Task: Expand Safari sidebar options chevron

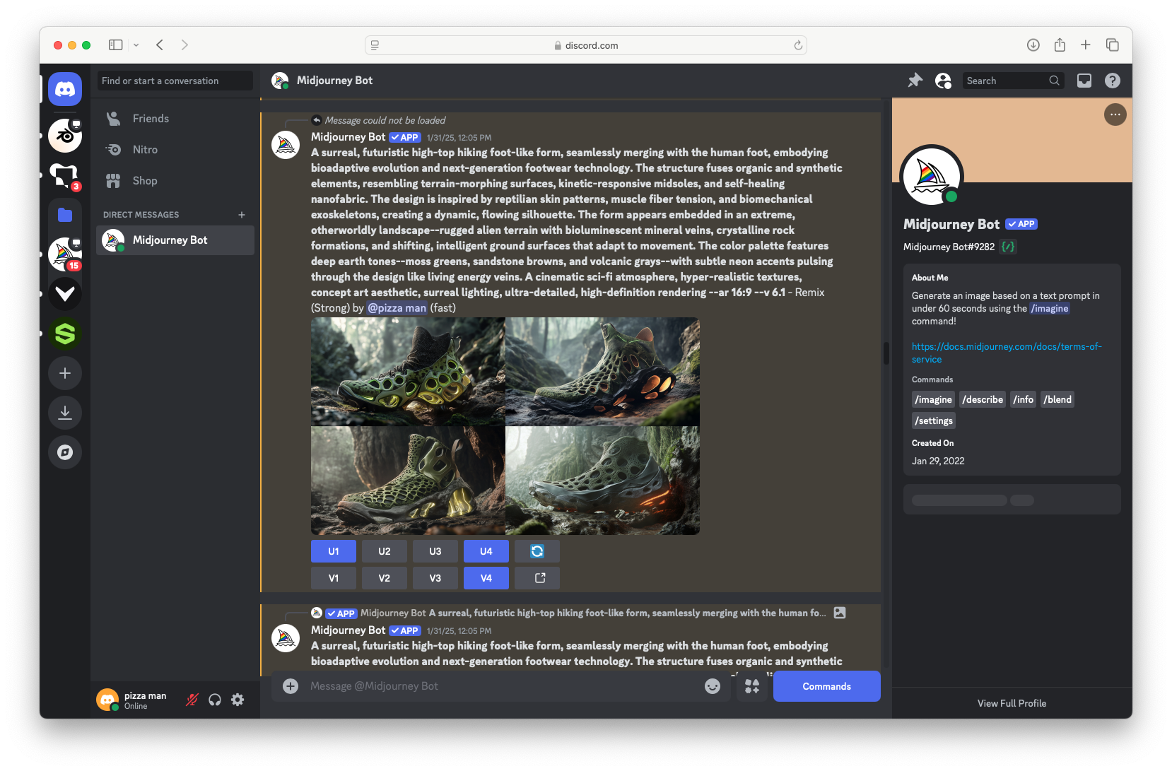Action: click(136, 45)
